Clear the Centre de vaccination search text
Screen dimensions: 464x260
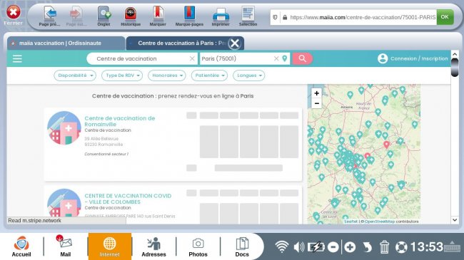[x=192, y=58]
